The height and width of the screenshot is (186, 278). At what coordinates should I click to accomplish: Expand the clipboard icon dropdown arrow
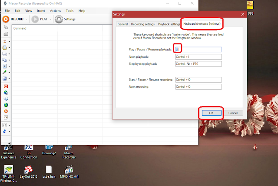click(x=9, y=60)
